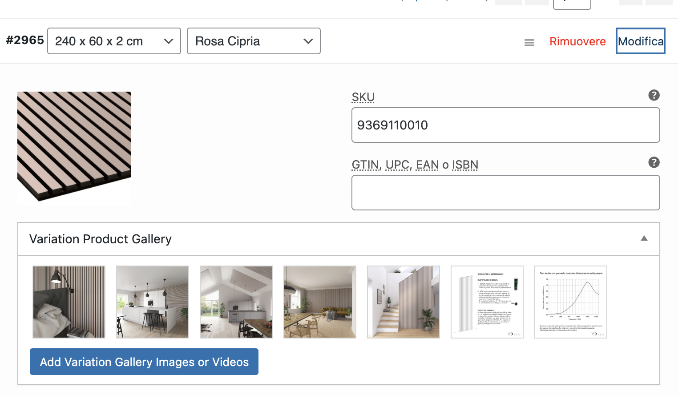This screenshot has height=395, width=678.
Task: Click the drag-handle hamburger icon for variation #2965
Action: pos(529,43)
